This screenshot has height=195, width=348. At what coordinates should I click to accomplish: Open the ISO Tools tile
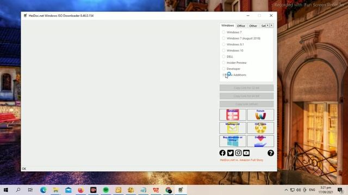[260, 128]
